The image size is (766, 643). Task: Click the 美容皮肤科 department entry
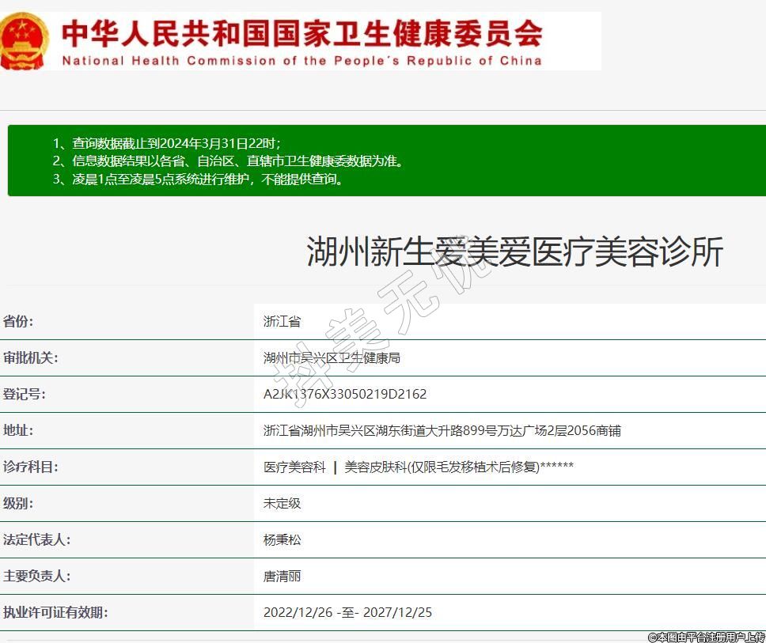pos(459,467)
